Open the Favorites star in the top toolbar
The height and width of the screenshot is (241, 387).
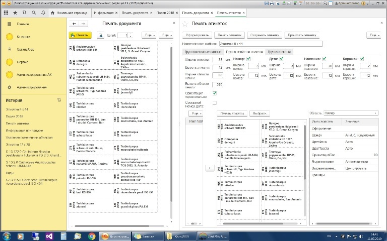click(x=16, y=11)
